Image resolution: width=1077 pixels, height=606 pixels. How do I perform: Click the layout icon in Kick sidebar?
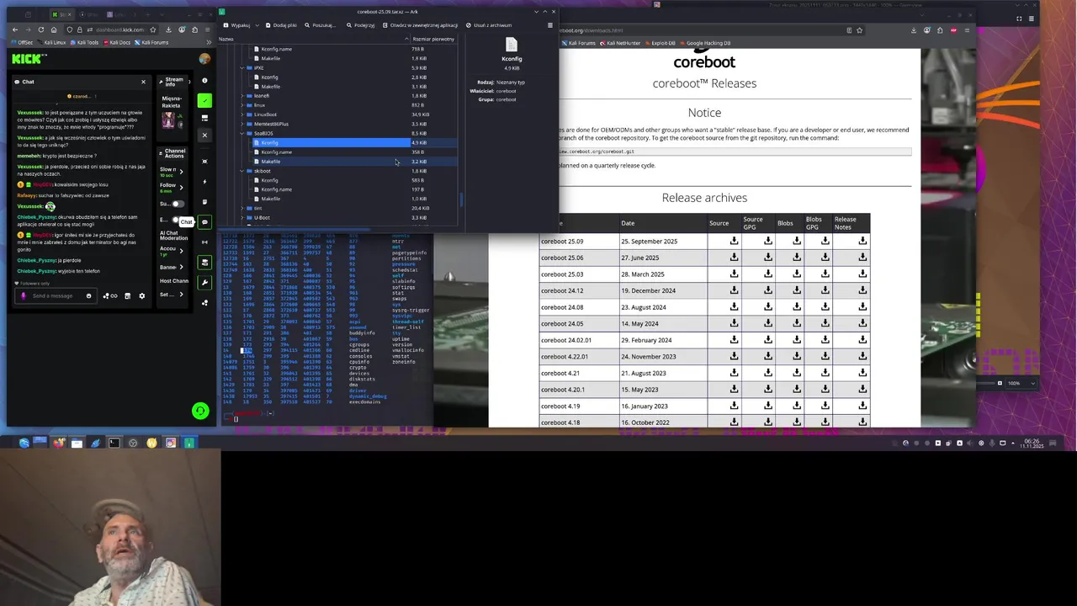tap(204, 118)
